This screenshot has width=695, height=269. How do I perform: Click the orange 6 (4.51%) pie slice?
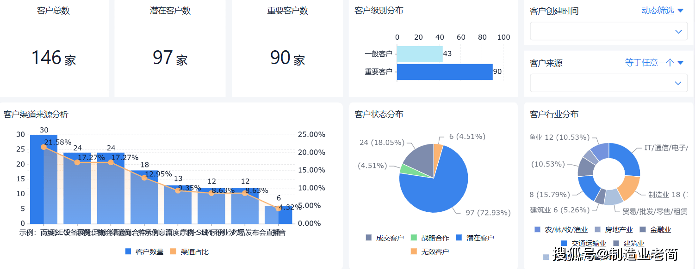tap(438, 155)
